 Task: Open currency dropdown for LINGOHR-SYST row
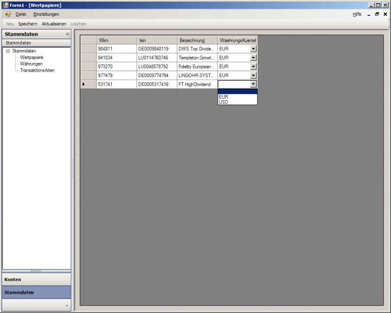point(253,75)
